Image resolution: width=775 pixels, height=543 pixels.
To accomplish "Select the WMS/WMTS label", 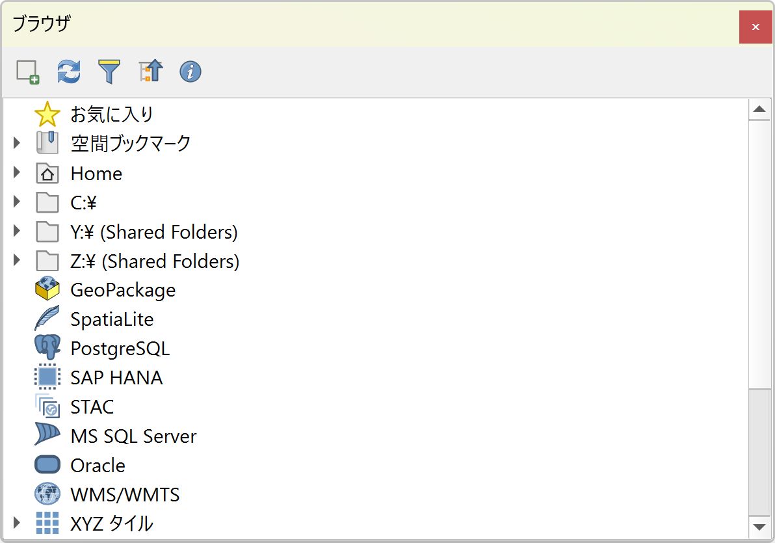I will (125, 494).
